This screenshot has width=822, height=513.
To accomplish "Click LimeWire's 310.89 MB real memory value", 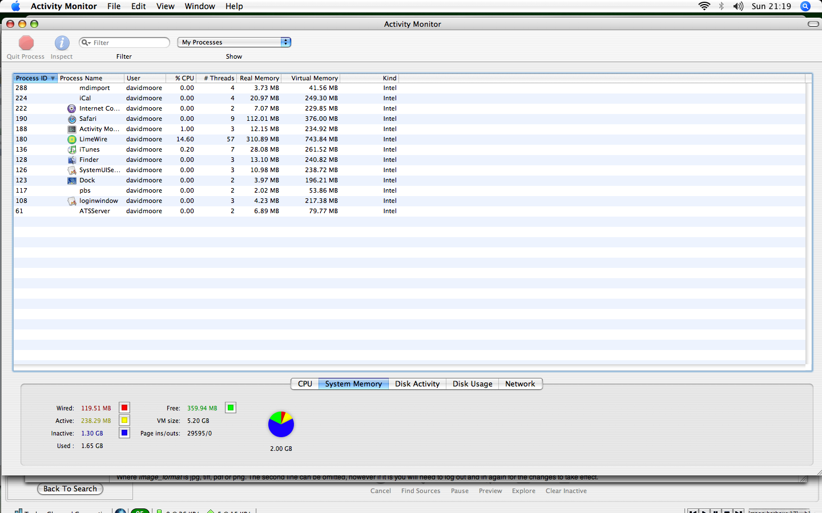I will [263, 139].
